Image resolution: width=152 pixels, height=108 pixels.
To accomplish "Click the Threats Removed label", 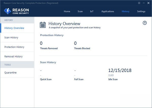I will (49, 48).
